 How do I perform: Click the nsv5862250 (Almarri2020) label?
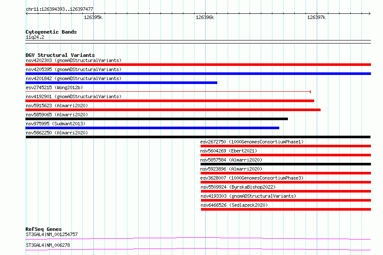[x=57, y=133]
